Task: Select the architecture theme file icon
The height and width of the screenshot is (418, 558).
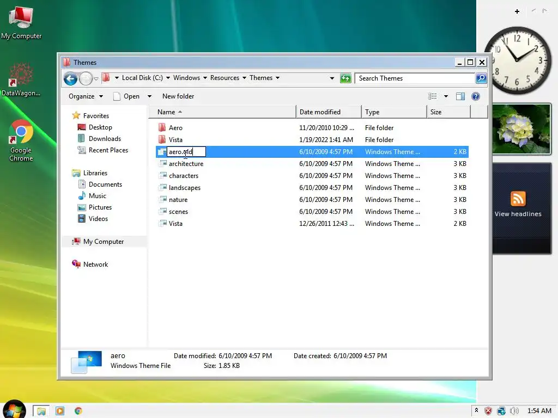Action: click(162, 163)
